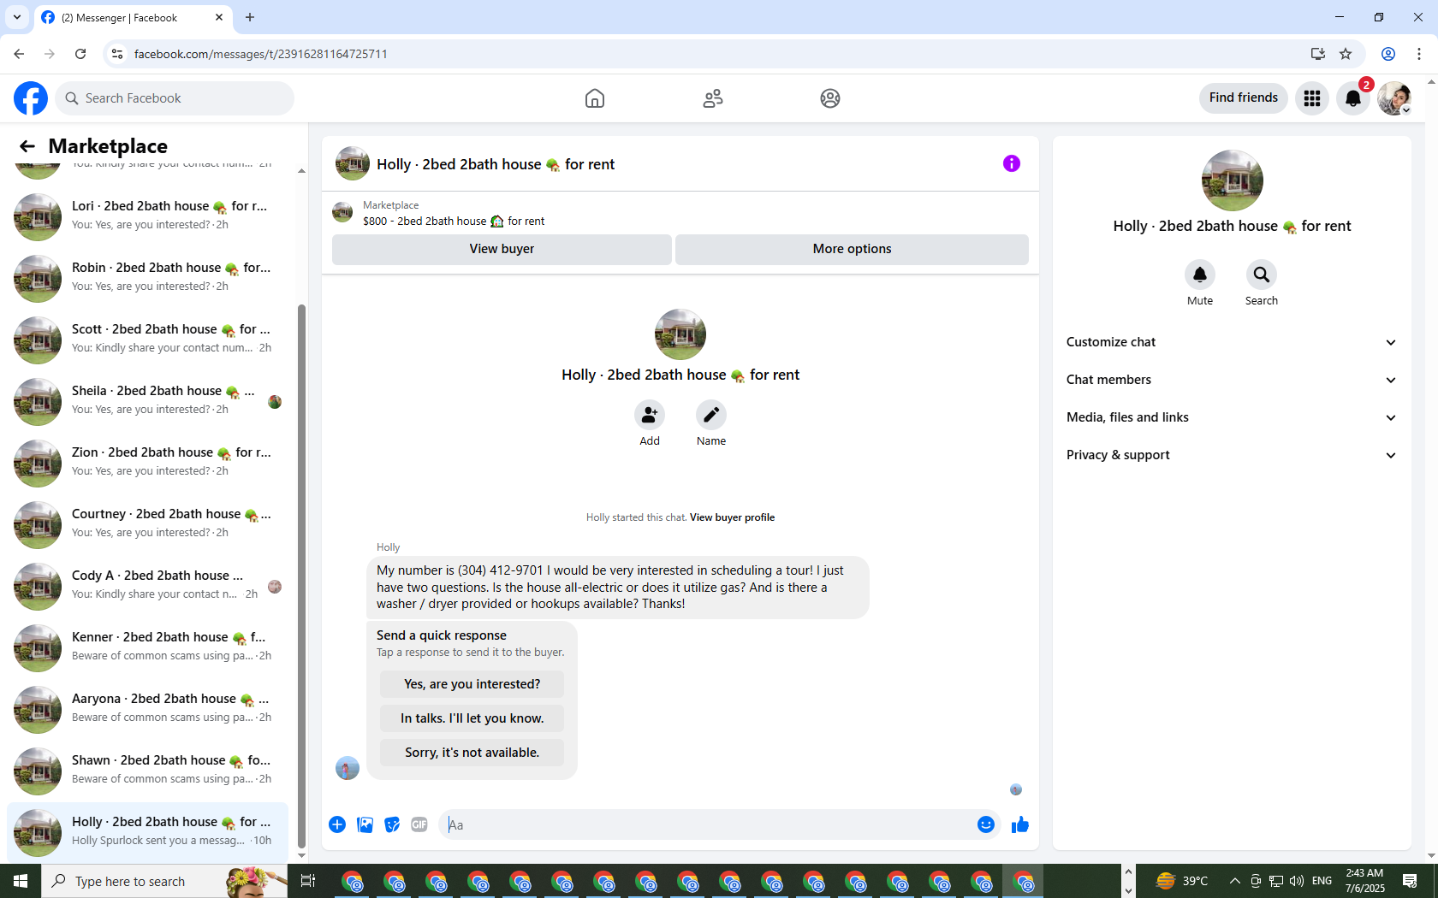1438x898 pixels.
Task: Send quick reply 'In talks. I'll let you know.'
Action: tap(472, 718)
